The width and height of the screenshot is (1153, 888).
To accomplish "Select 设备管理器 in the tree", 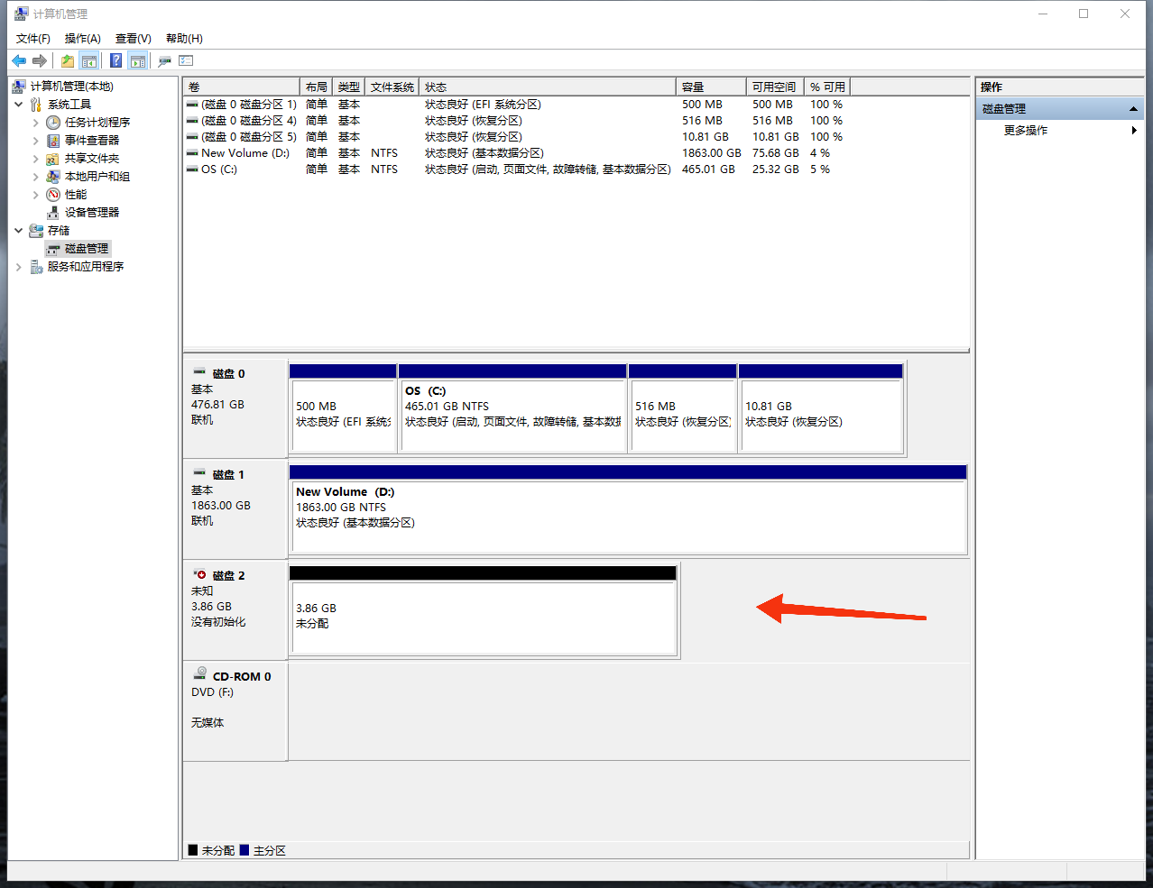I will pyautogui.click(x=91, y=213).
